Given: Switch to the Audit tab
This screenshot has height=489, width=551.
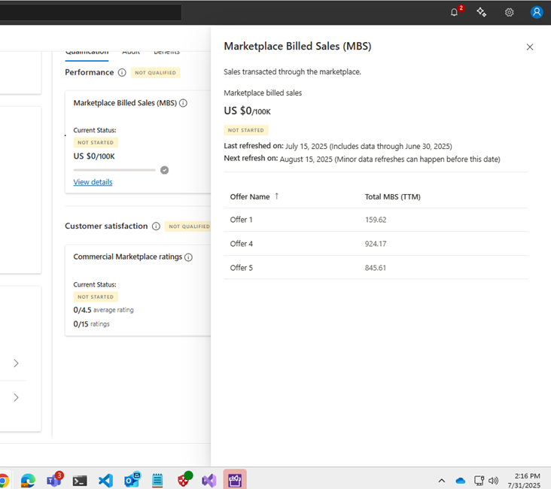Looking at the screenshot, I should click(131, 53).
